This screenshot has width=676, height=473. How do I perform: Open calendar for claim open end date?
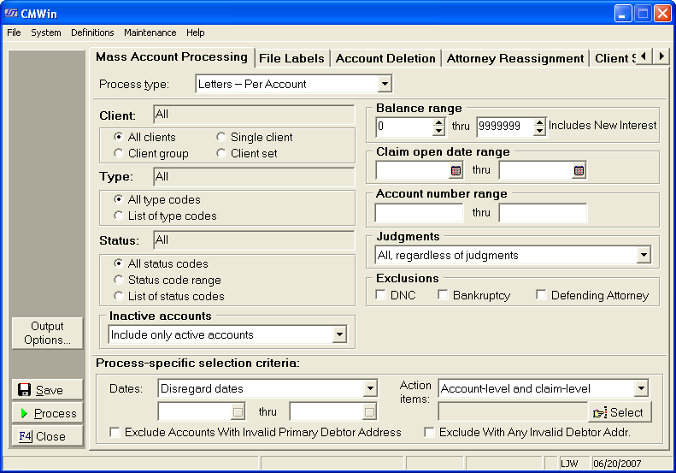tap(579, 171)
